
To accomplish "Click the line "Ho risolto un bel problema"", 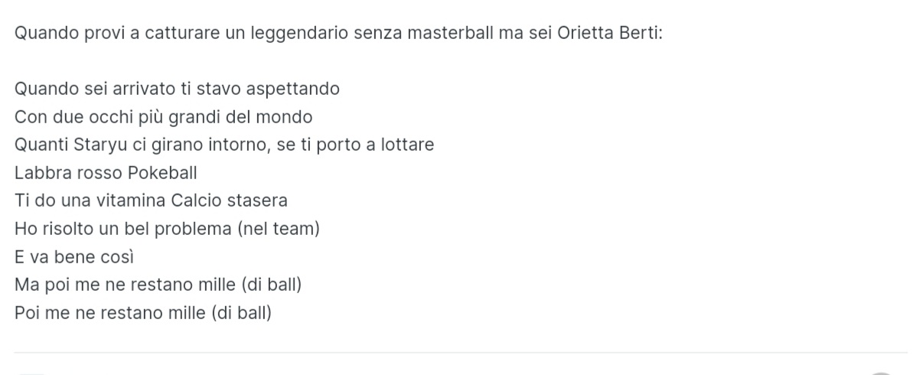I will coord(167,229).
